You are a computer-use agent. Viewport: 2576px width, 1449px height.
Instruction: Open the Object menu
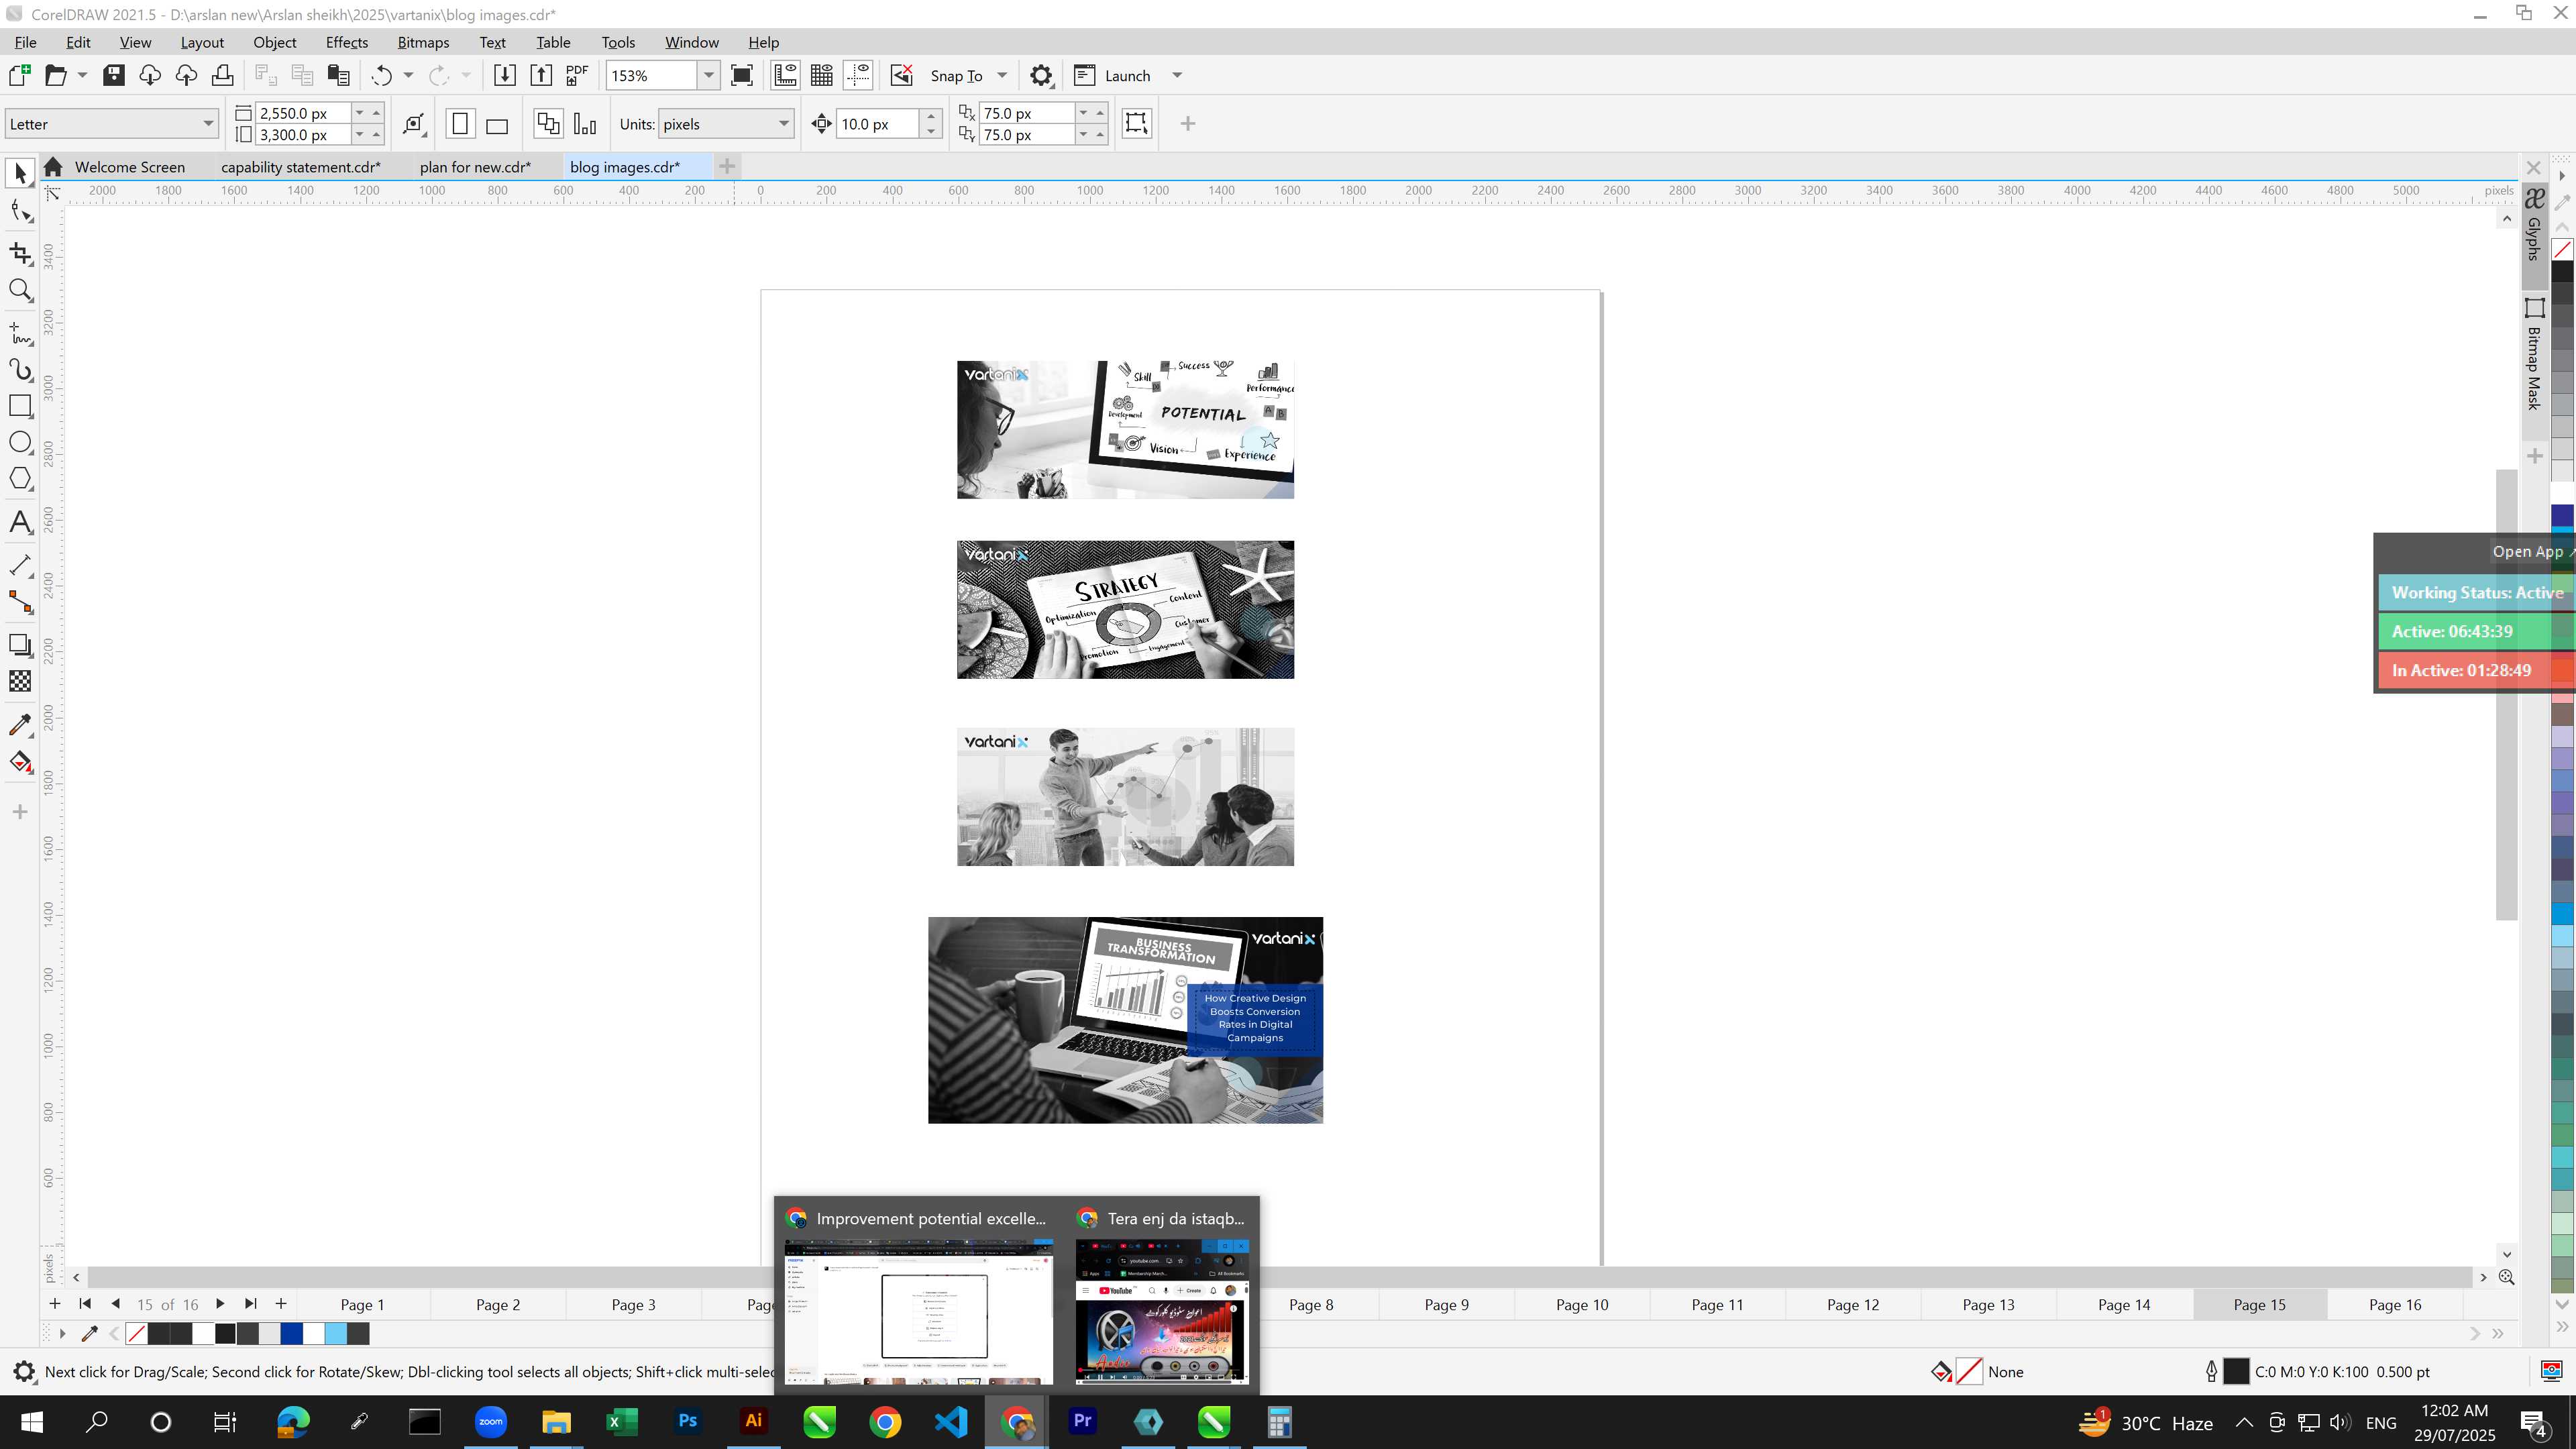(x=274, y=42)
